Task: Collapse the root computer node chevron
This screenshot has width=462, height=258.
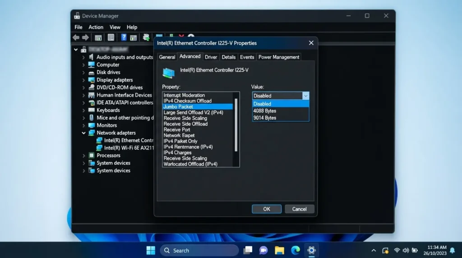Action: [x=76, y=50]
